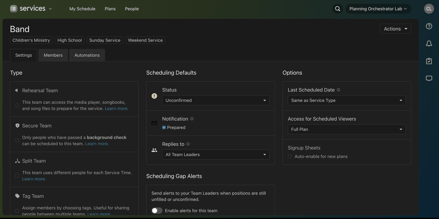Uncheck the Prepared notification checkbox

point(164,127)
